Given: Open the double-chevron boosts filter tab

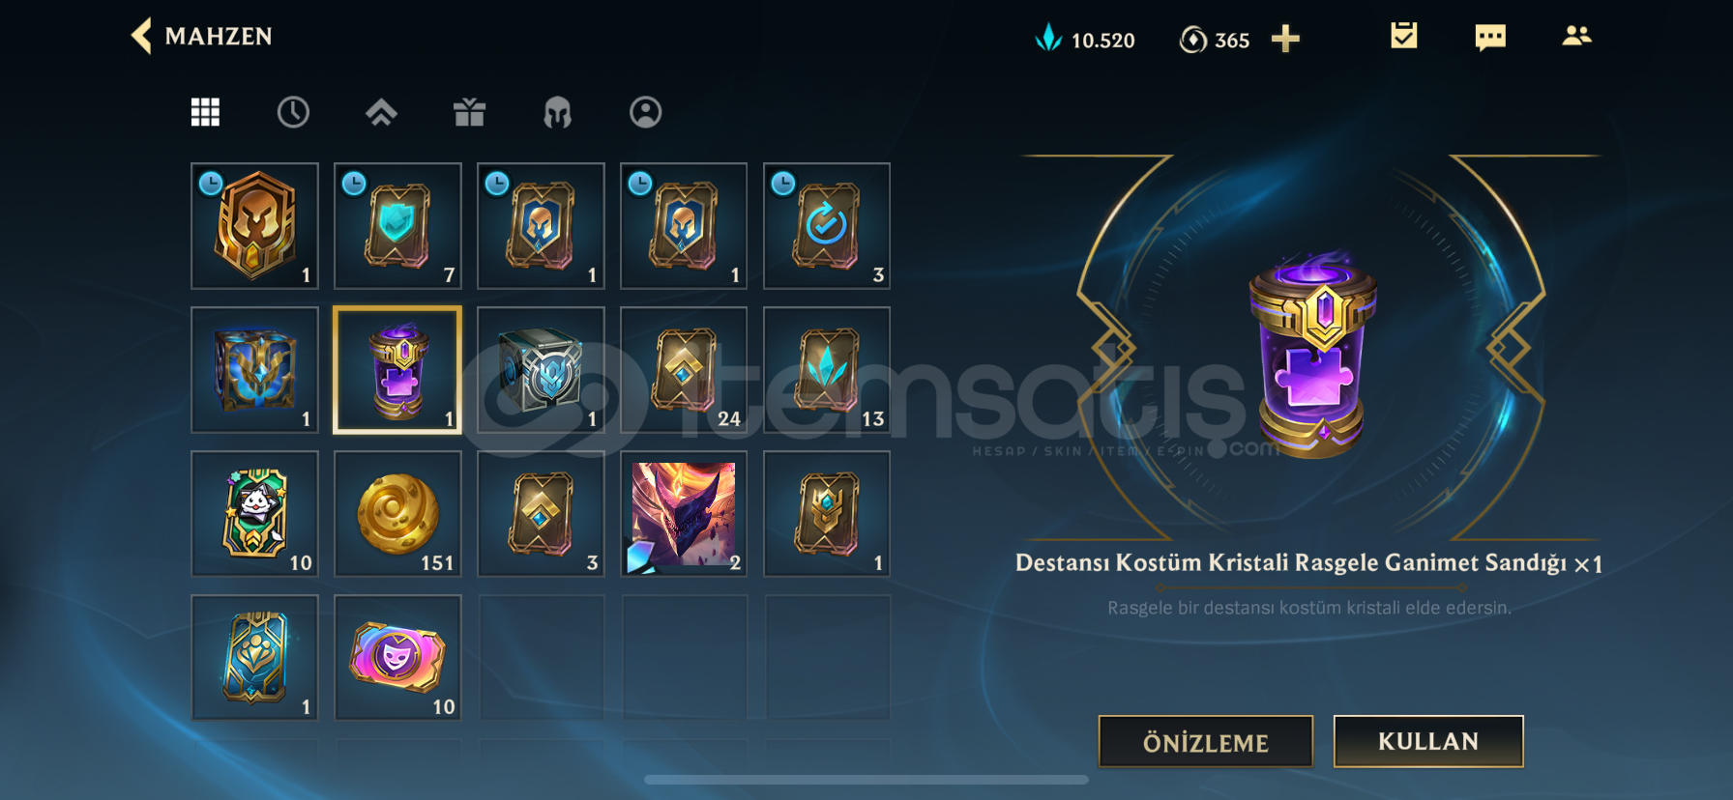Looking at the screenshot, I should [x=381, y=112].
